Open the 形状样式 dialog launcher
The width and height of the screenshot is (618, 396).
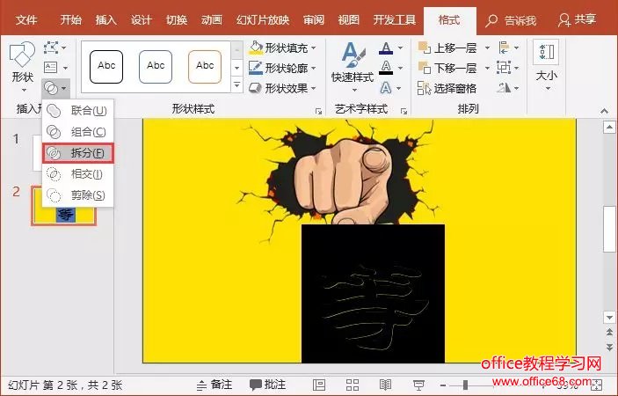[x=318, y=112]
